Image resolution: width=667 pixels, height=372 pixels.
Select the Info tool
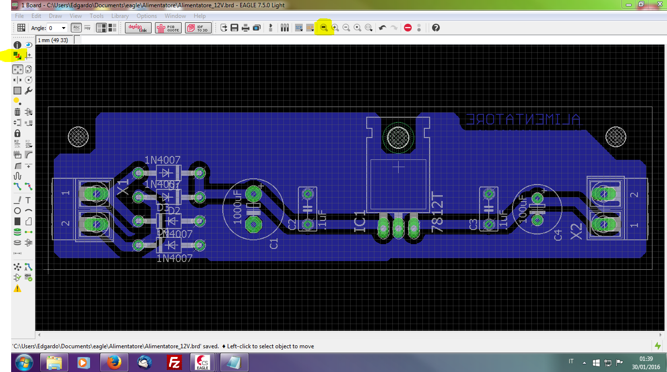17,45
